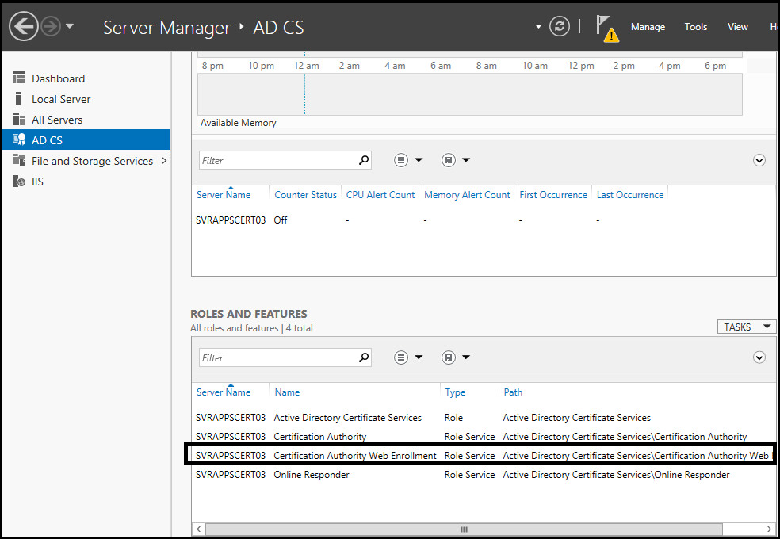The height and width of the screenshot is (539, 780).
Task: Open save query dropdown arrow in Performance
Action: (x=465, y=160)
